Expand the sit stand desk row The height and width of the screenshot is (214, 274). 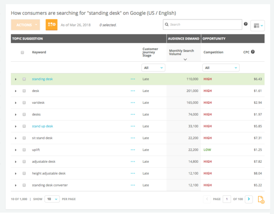(16, 138)
